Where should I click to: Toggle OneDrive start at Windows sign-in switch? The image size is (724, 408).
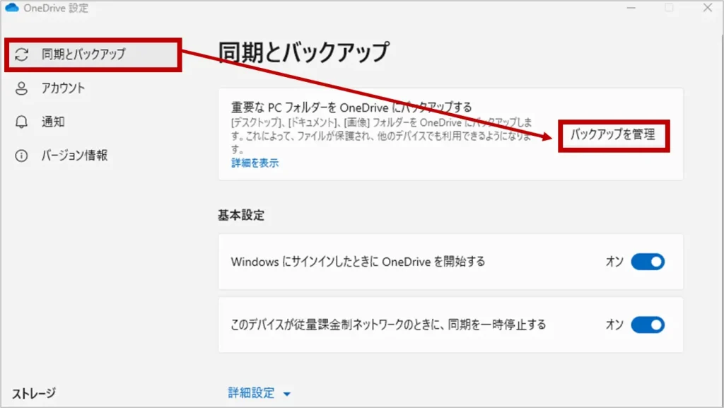click(x=647, y=262)
